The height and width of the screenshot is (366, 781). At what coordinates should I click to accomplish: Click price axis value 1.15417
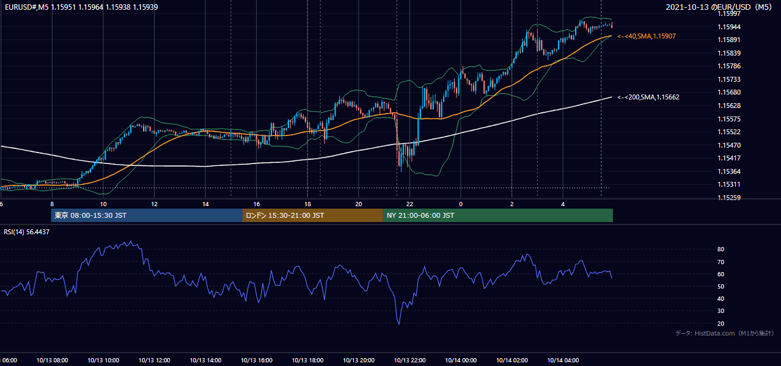tap(729, 158)
